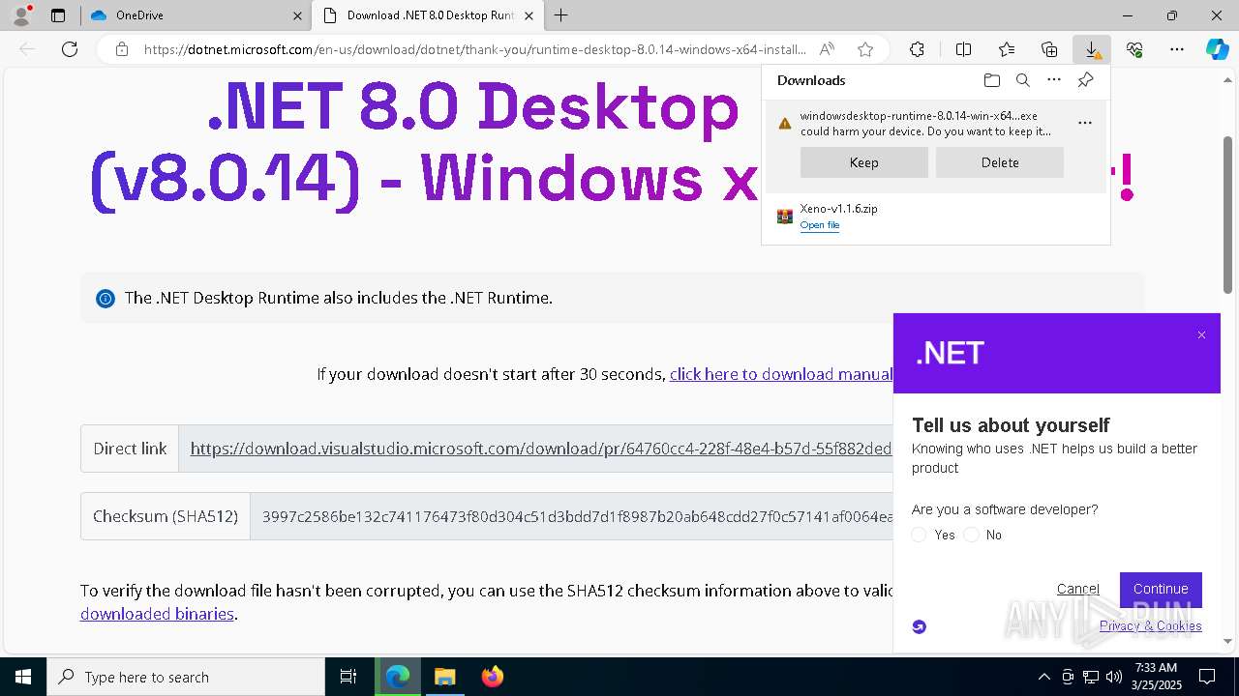Open downloads folder icon in Downloads panel
This screenshot has width=1239, height=696.
coord(991,80)
